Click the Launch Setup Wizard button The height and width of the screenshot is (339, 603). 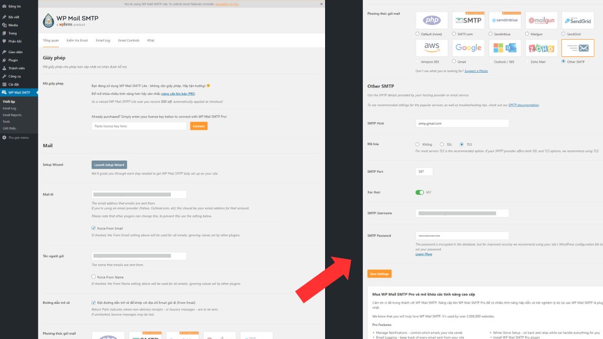click(x=109, y=165)
